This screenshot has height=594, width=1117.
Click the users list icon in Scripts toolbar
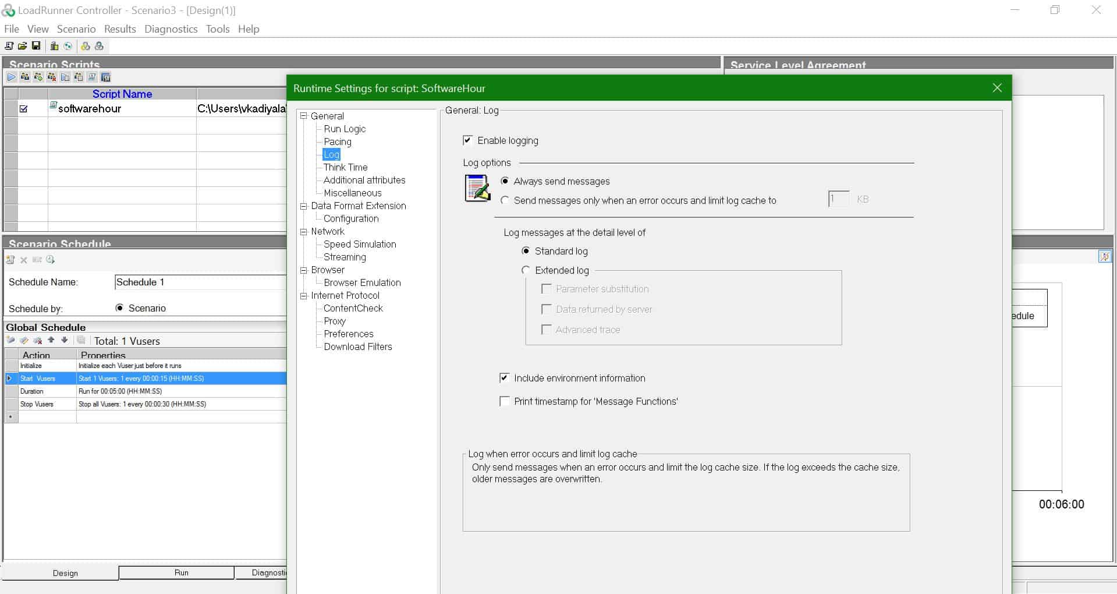tap(79, 77)
